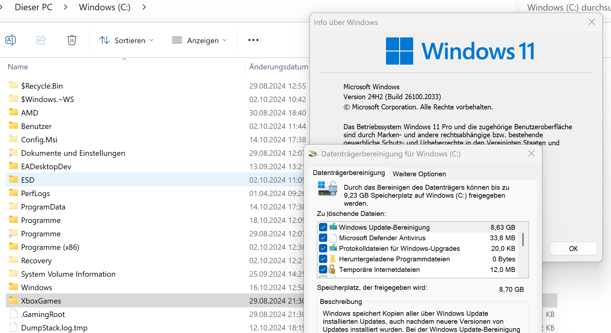Click the date 30.08.2024 18:40

tap(277, 113)
